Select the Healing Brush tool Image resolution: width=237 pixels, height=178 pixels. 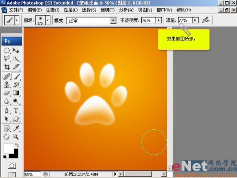tap(7, 77)
